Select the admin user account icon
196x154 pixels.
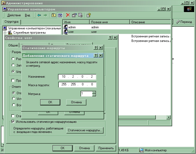click(x=65, y=27)
